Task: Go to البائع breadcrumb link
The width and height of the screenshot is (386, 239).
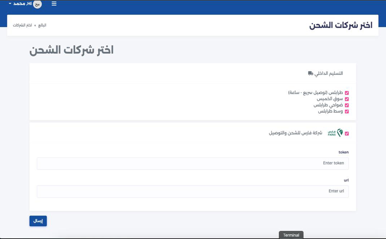Action: coord(42,25)
